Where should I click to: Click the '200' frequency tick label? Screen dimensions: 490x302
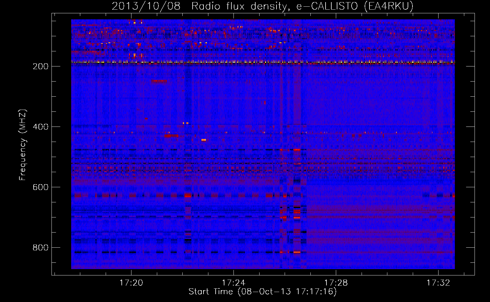click(x=41, y=66)
